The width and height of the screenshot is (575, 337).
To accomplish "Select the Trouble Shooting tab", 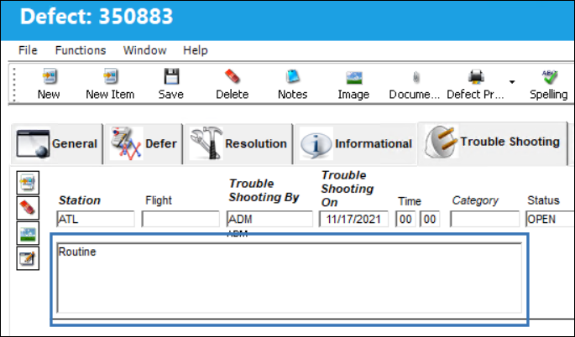I will (x=492, y=142).
